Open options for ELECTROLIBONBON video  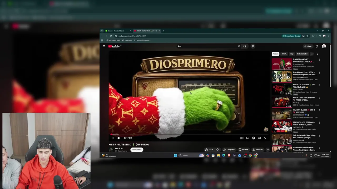tap(319, 98)
